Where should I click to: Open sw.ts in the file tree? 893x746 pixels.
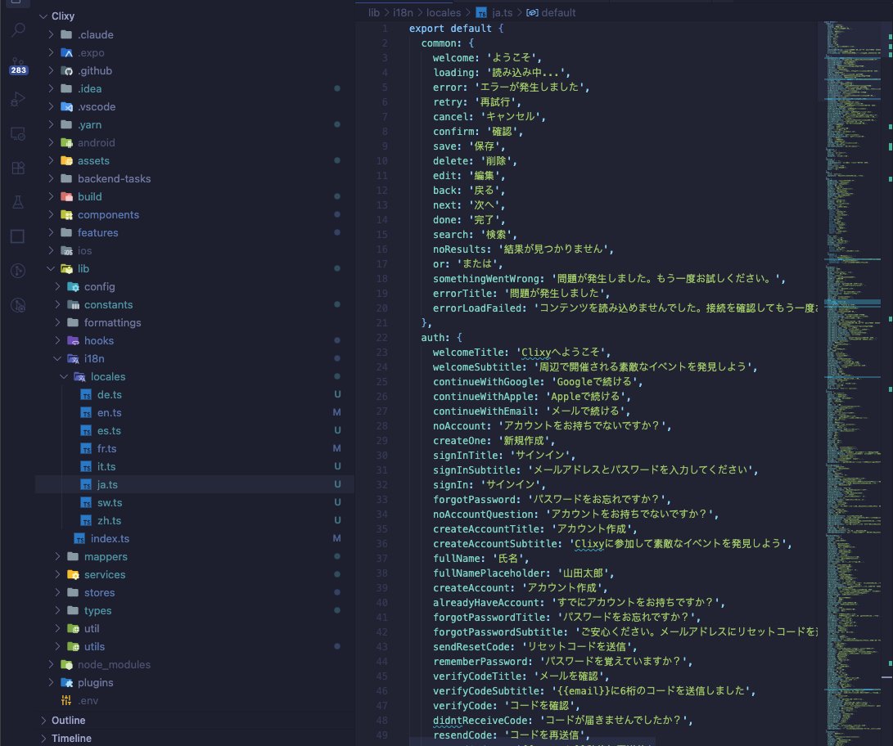tap(110, 502)
